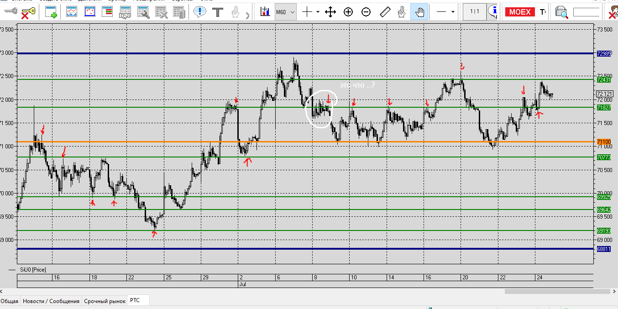Screen dimensions: 618x309
Task: Click the zoom out minus tool
Action: point(366,12)
